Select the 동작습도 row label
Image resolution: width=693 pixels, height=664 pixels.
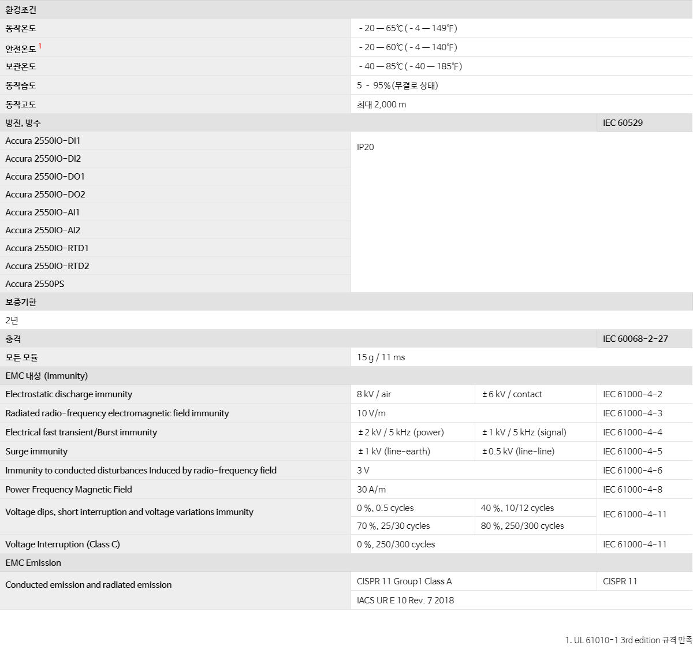coord(21,85)
